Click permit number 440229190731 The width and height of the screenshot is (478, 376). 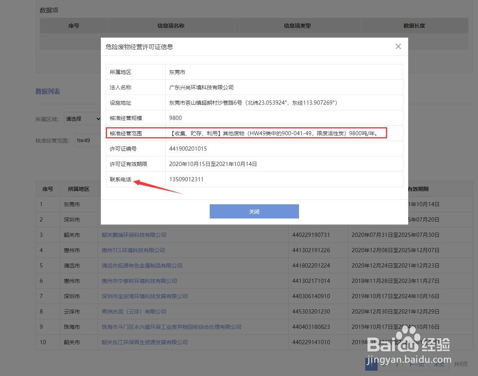click(x=311, y=235)
